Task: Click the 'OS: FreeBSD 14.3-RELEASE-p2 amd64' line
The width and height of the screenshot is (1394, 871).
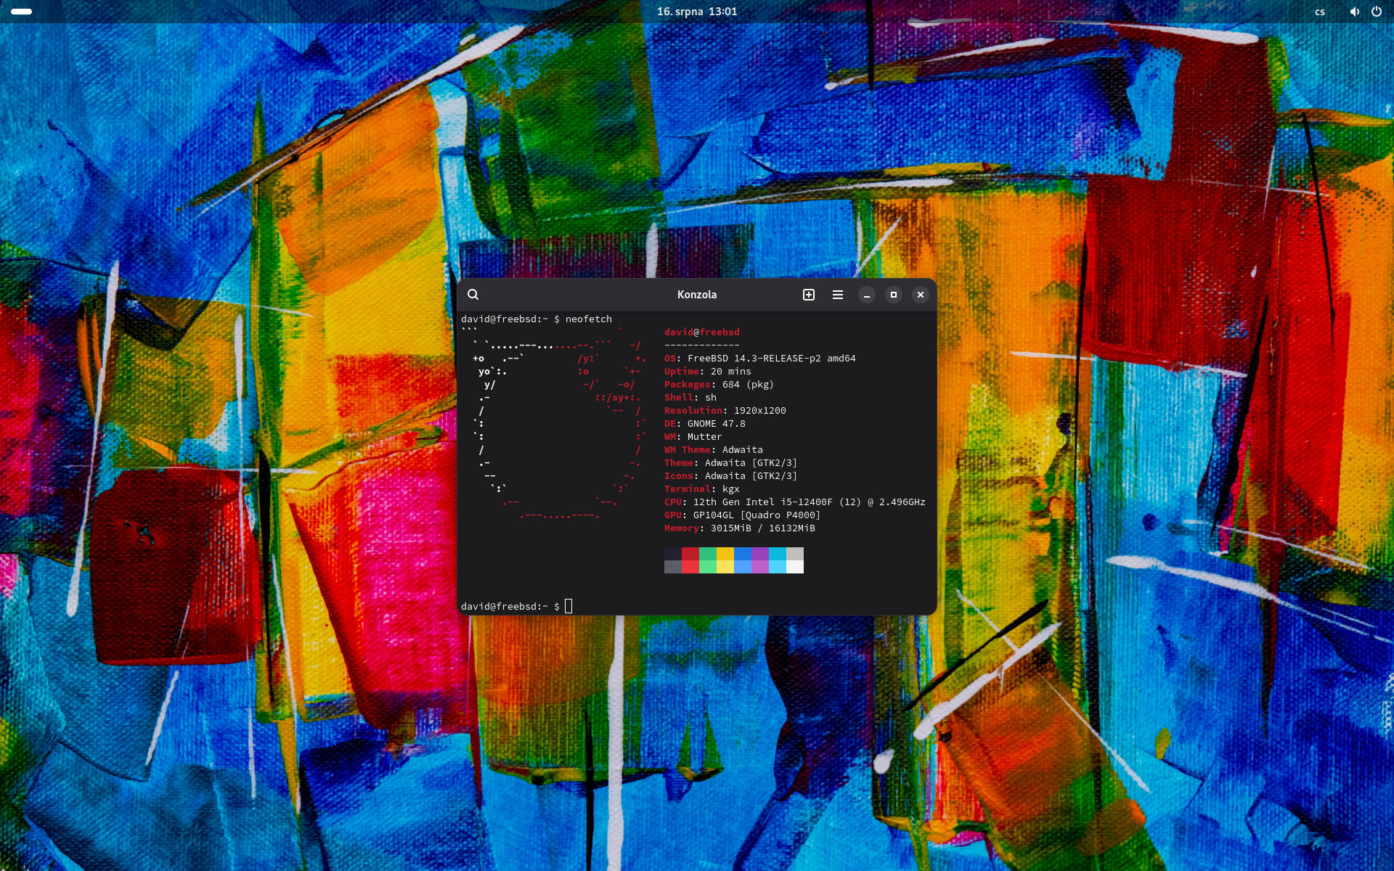Action: point(760,359)
